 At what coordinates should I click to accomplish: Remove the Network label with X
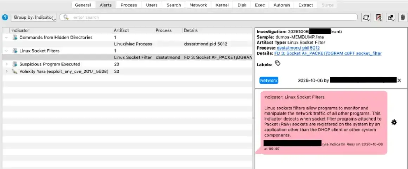point(399,80)
